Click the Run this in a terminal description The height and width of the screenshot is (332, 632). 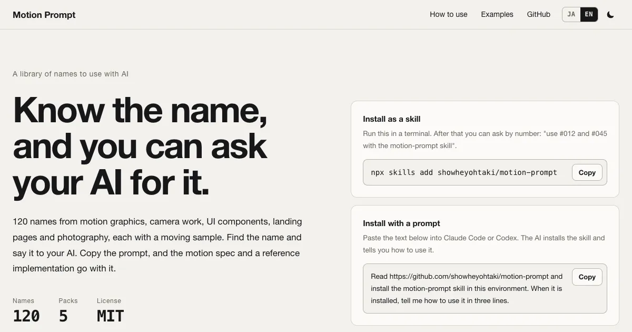485,140
